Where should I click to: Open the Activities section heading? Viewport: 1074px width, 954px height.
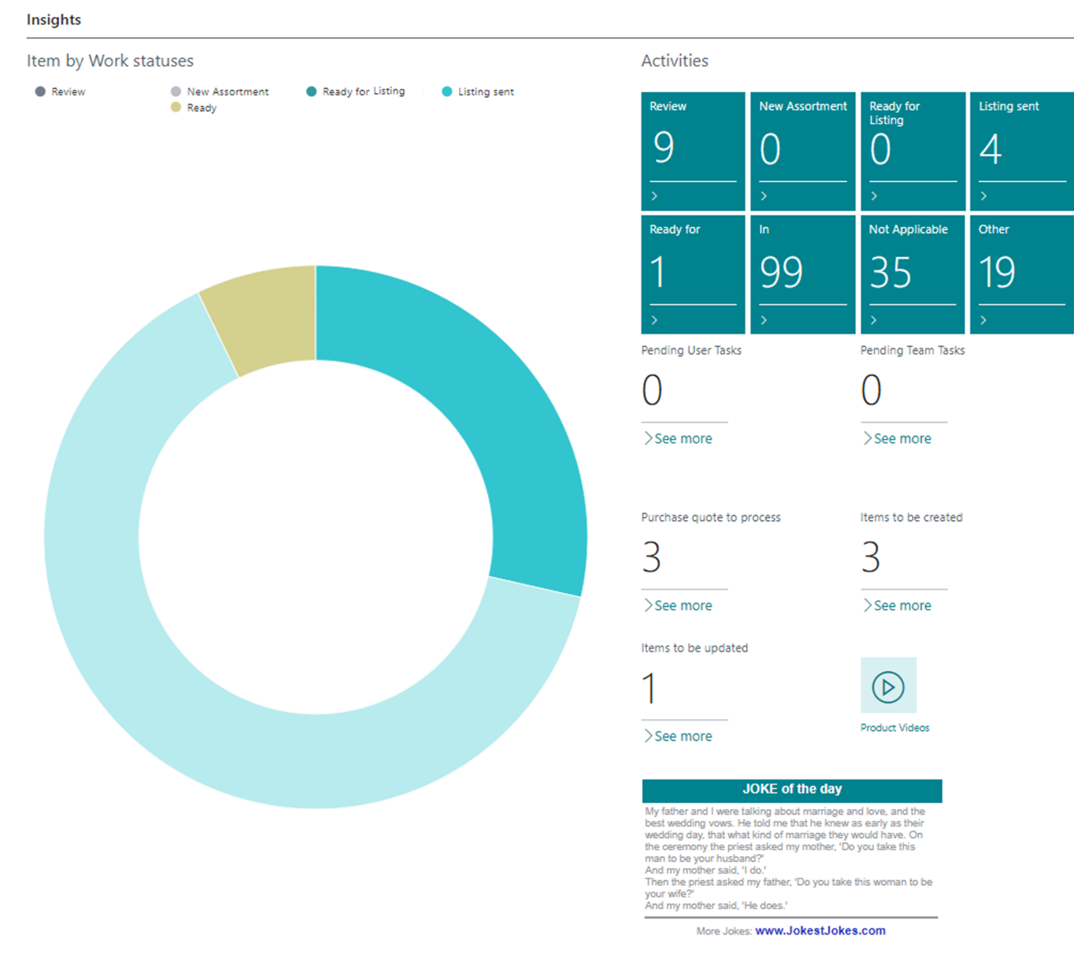[674, 60]
